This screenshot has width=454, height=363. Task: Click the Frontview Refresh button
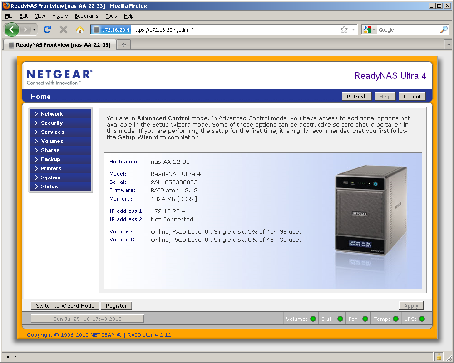(x=356, y=96)
